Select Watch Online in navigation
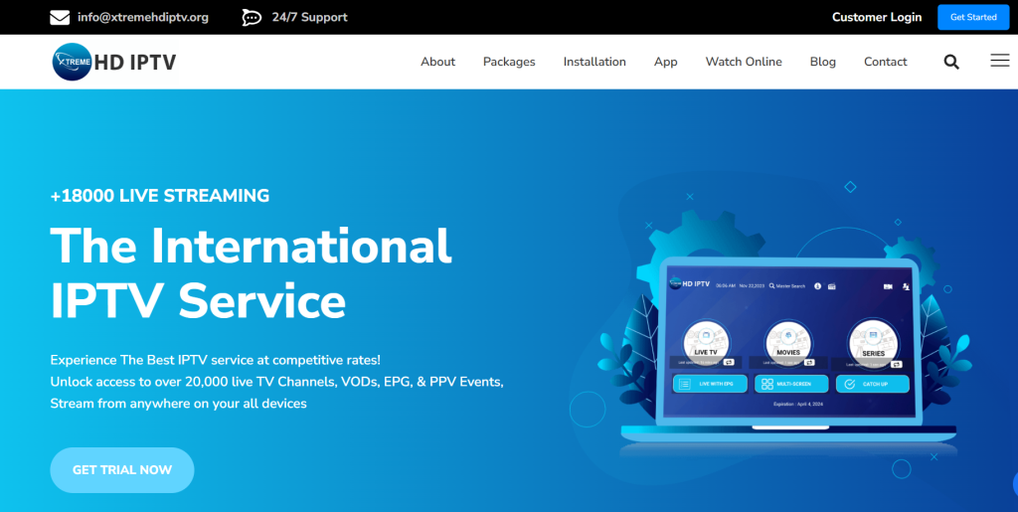 click(x=744, y=62)
